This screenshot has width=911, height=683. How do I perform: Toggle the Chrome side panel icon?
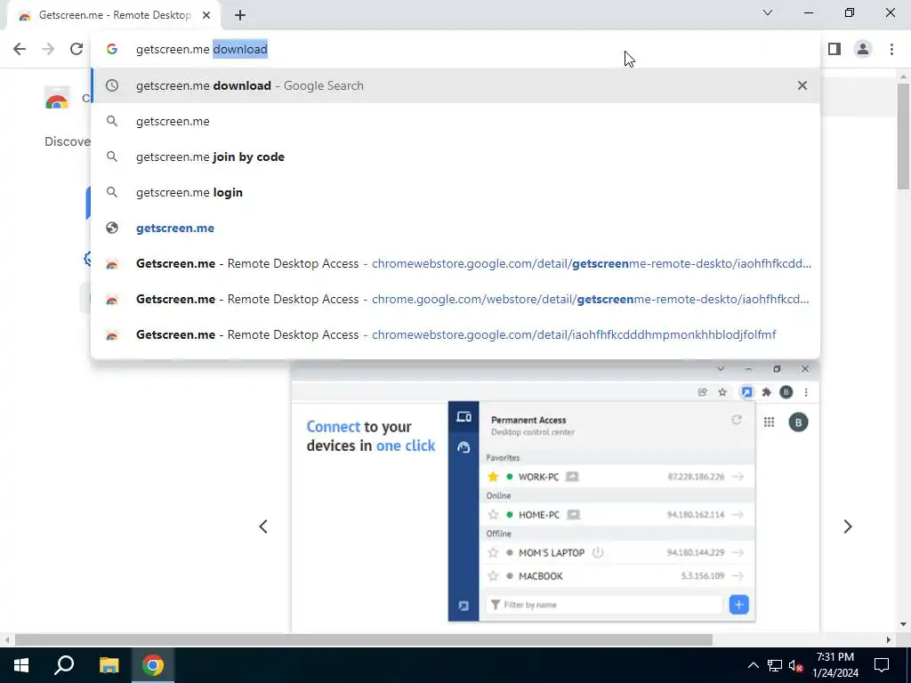coord(834,50)
